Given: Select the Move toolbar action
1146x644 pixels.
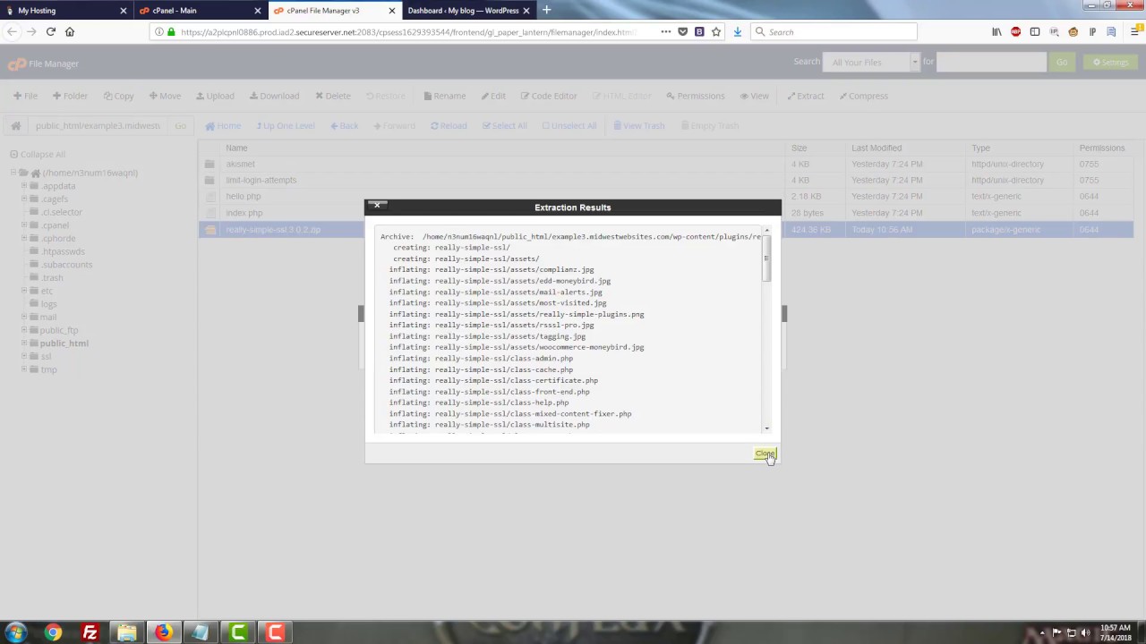Looking at the screenshot, I should coord(165,96).
